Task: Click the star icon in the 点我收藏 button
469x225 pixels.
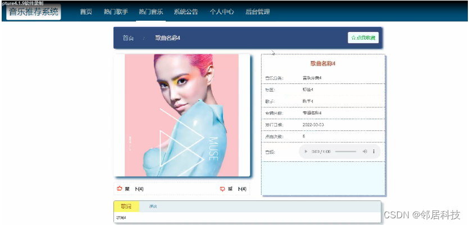Action: click(353, 37)
